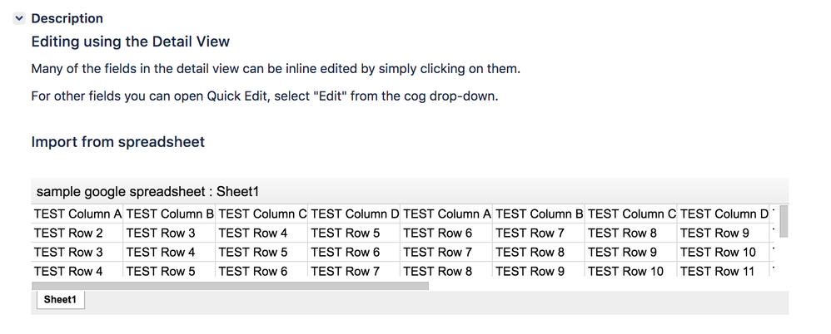Click the horizontal scrollbar under the spreadsheet
The height and width of the screenshot is (334, 831).
tap(230, 286)
